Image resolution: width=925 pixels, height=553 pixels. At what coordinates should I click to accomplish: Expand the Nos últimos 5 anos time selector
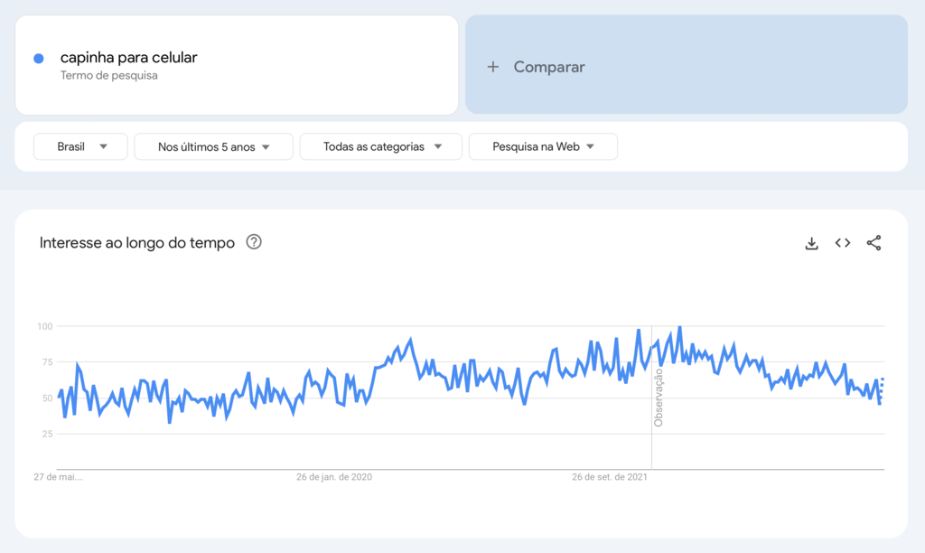pos(213,146)
